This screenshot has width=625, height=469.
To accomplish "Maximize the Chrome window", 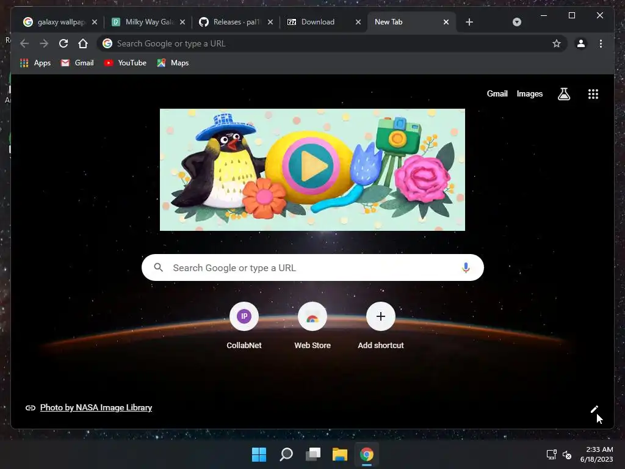I will coord(571,15).
